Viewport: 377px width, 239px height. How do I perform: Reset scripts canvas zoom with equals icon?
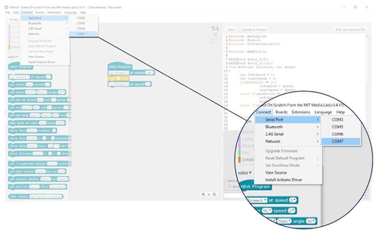pos(209,194)
